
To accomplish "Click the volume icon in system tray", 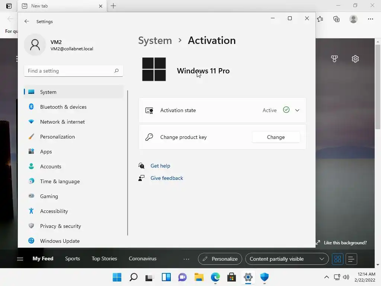I will click(346, 277).
